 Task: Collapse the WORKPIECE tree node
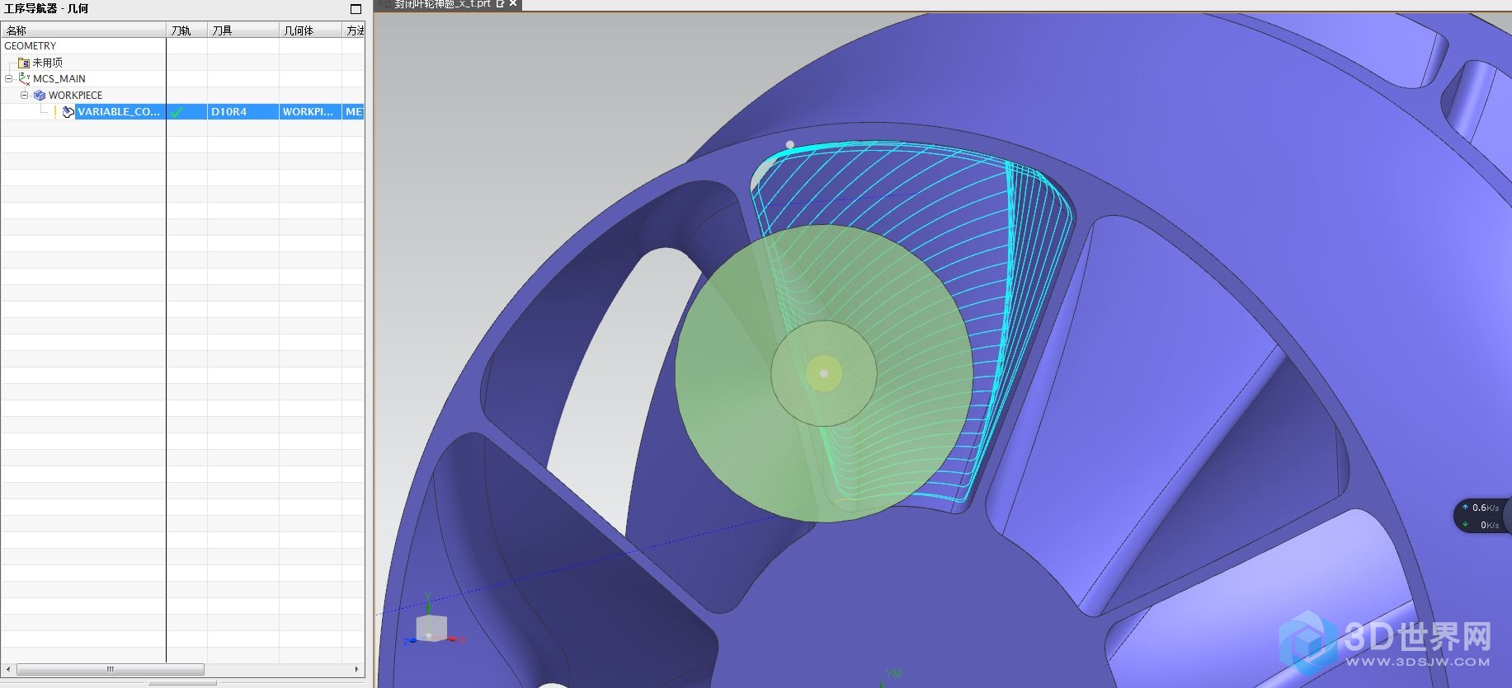[25, 95]
